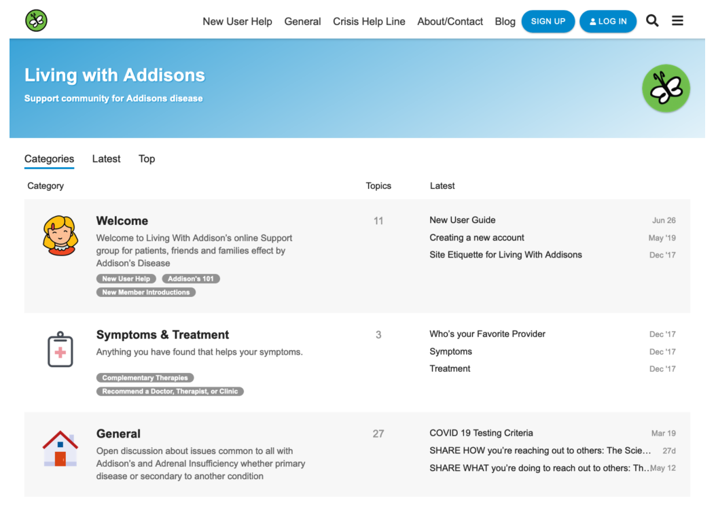
Task: Click the 27d age of SHARE HOW topic
Action: [669, 451]
